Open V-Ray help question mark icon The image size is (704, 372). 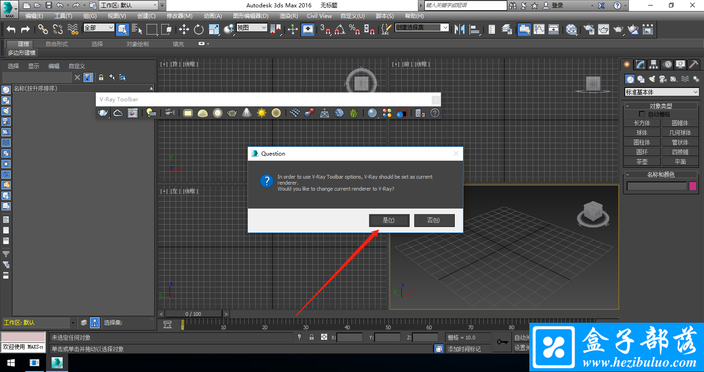click(435, 113)
